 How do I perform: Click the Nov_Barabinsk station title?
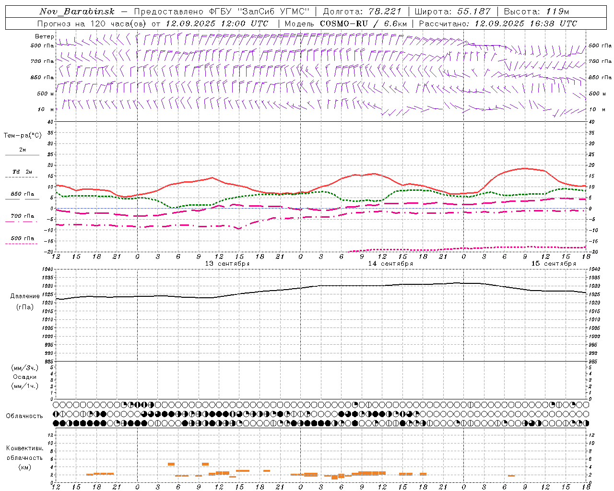pos(77,12)
